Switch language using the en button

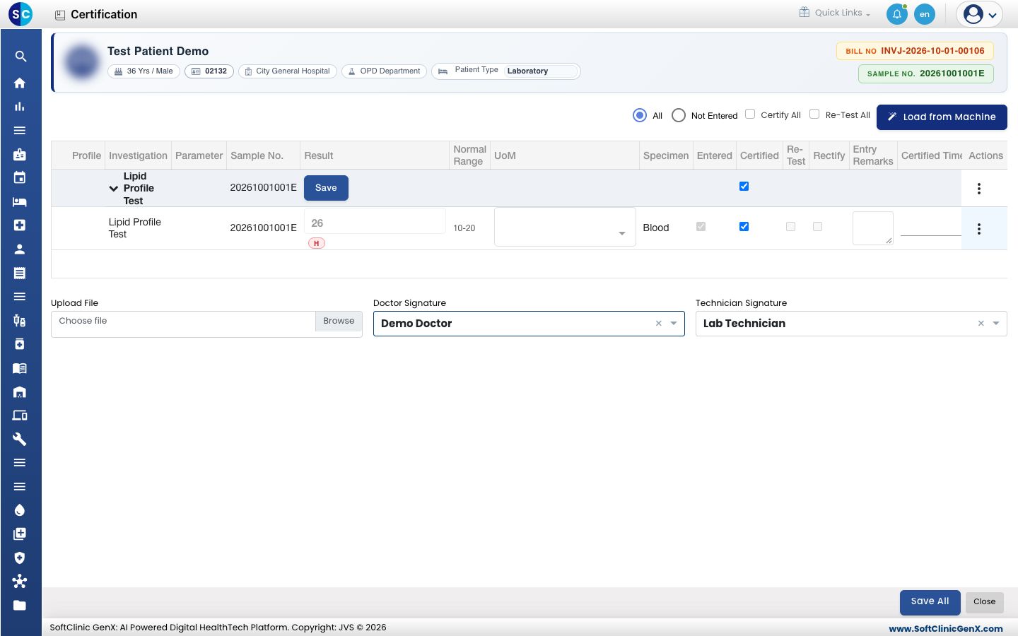tap(925, 14)
